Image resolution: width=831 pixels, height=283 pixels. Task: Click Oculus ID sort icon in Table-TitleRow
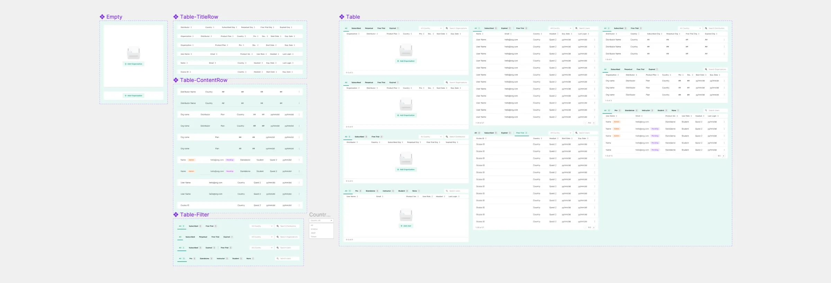point(190,72)
